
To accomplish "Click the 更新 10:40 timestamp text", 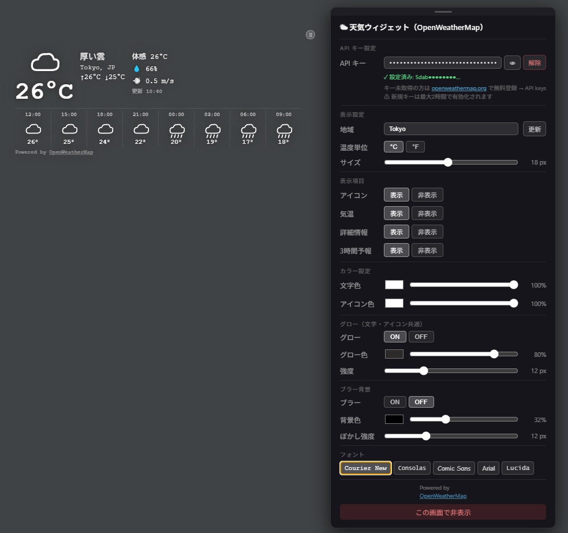I will [147, 91].
